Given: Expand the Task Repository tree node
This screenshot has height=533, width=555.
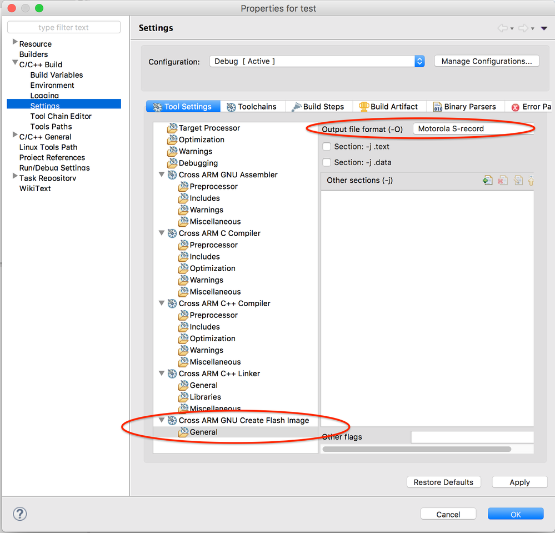Looking at the screenshot, I should point(15,176).
